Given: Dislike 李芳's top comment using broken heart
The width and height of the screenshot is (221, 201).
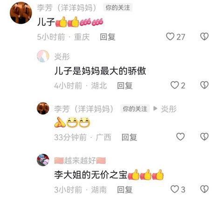Looking at the screenshot, I should tap(204, 36).
